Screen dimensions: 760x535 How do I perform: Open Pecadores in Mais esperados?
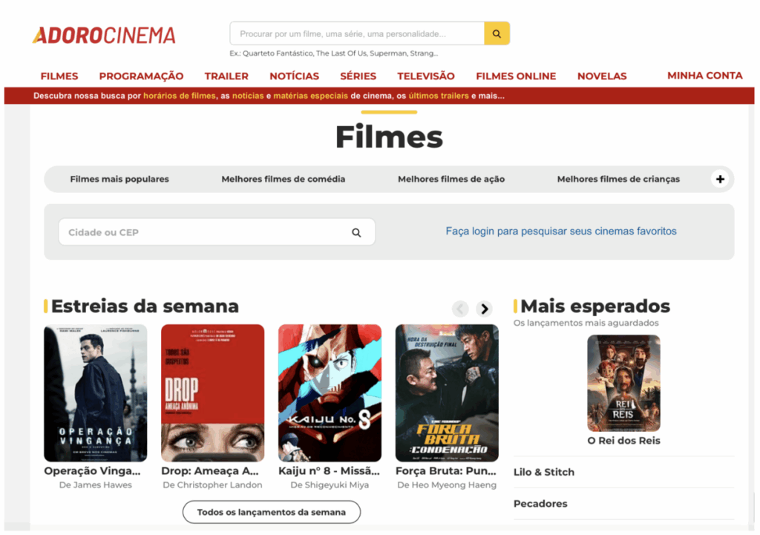pyautogui.click(x=540, y=504)
